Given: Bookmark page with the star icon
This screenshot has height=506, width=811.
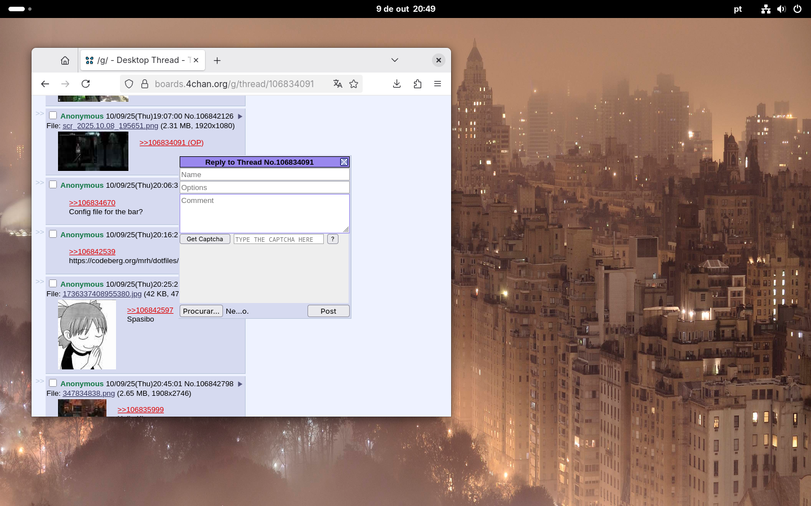Looking at the screenshot, I should pyautogui.click(x=354, y=84).
